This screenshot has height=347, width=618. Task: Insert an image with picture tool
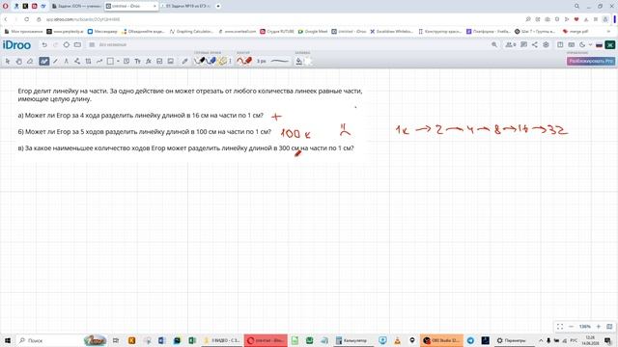point(171,61)
